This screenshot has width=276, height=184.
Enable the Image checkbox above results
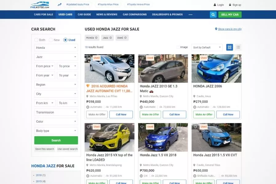pyautogui.click(x=178, y=47)
